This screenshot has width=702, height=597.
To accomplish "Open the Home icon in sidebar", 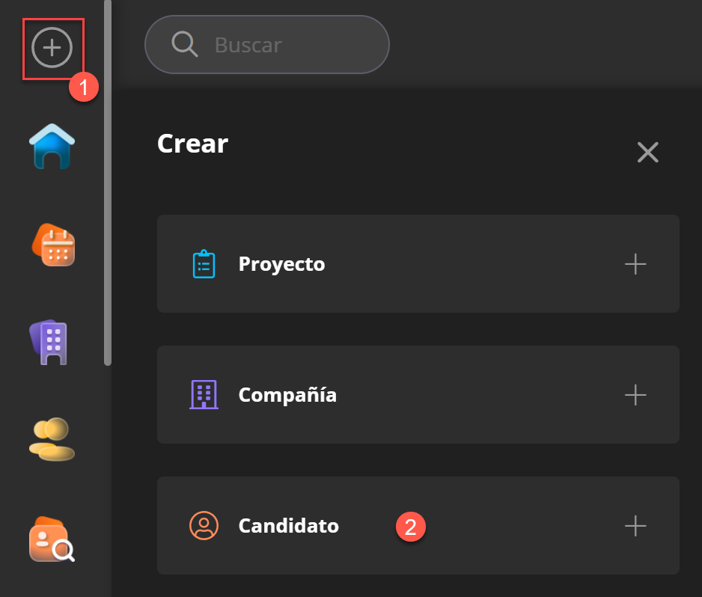I will 52,146.
